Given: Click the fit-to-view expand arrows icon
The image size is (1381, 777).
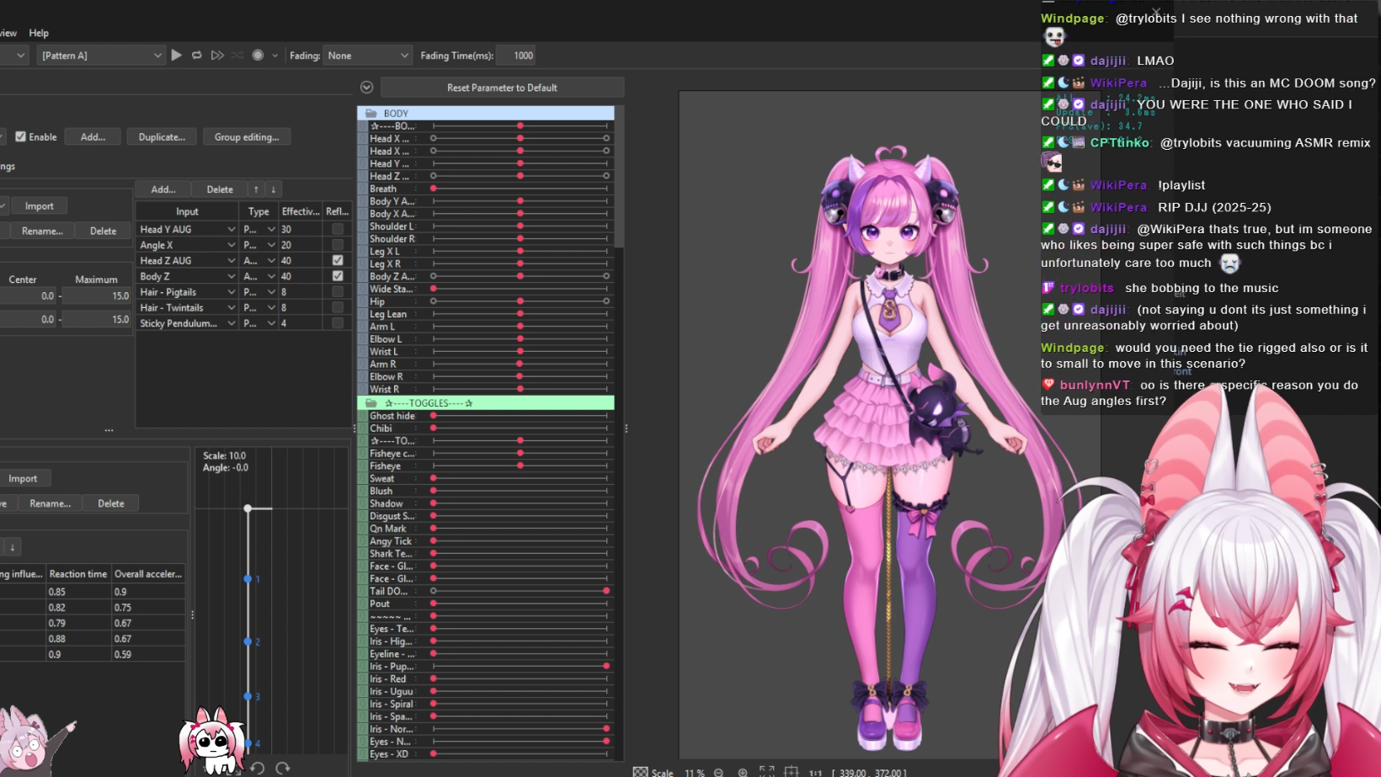Looking at the screenshot, I should tap(766, 771).
